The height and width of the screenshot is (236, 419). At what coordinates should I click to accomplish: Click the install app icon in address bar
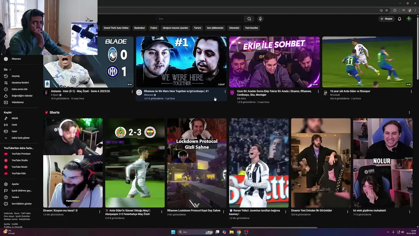click(x=381, y=10)
